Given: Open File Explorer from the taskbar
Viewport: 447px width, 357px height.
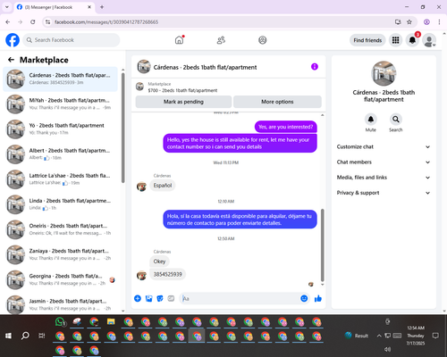Looking at the screenshot, I should [x=111, y=322].
